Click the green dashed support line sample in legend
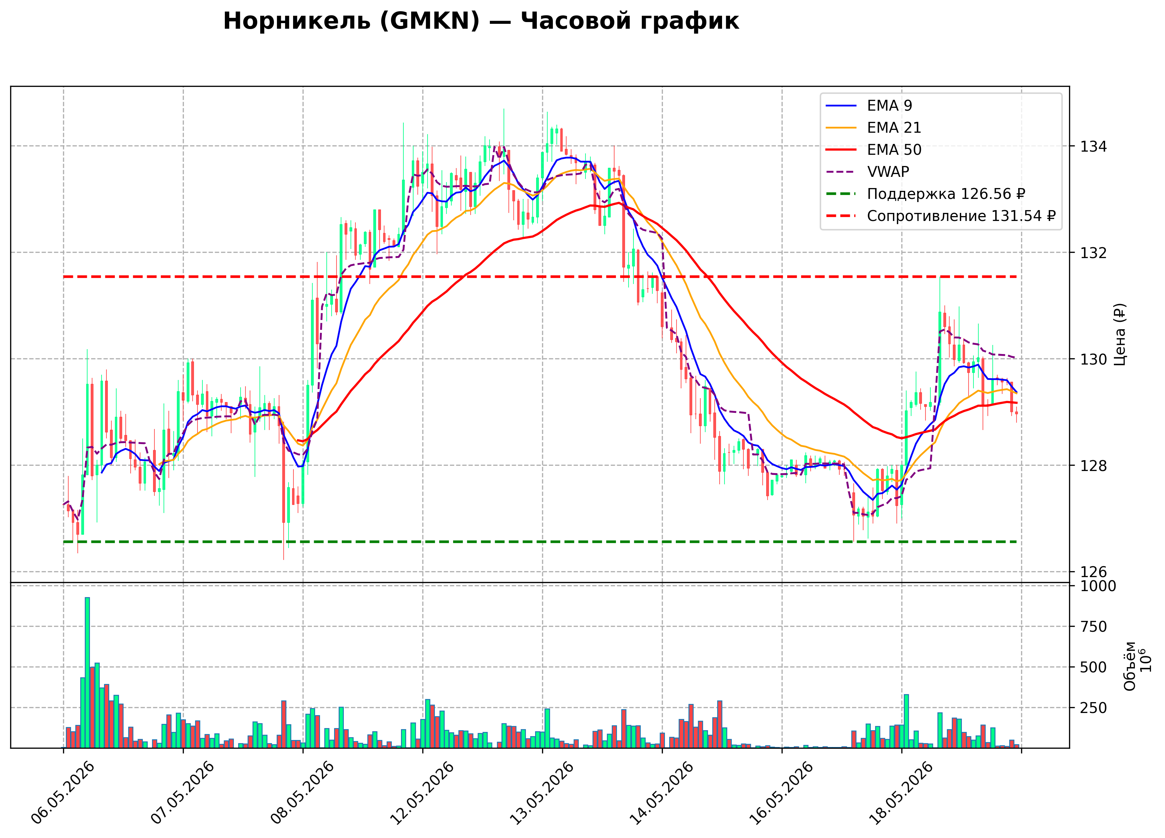This screenshot has width=1165, height=838. pos(841,194)
